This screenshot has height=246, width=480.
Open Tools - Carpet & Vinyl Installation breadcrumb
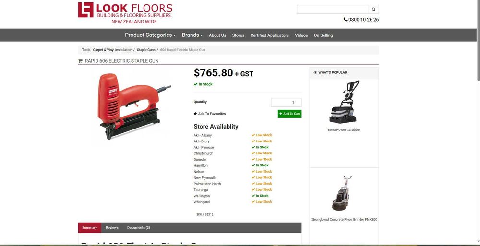[x=107, y=50]
